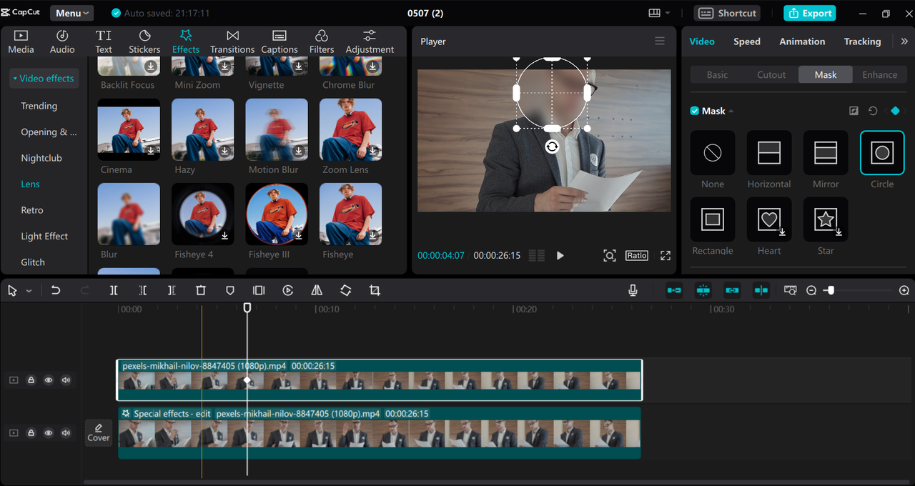
Task: Click the Export button
Action: pyautogui.click(x=810, y=13)
